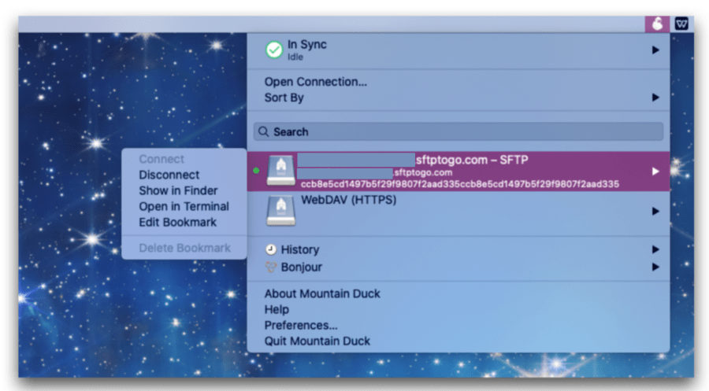This screenshot has width=709, height=391.
Task: Expand the Bonjour submenu arrow
Action: click(655, 267)
